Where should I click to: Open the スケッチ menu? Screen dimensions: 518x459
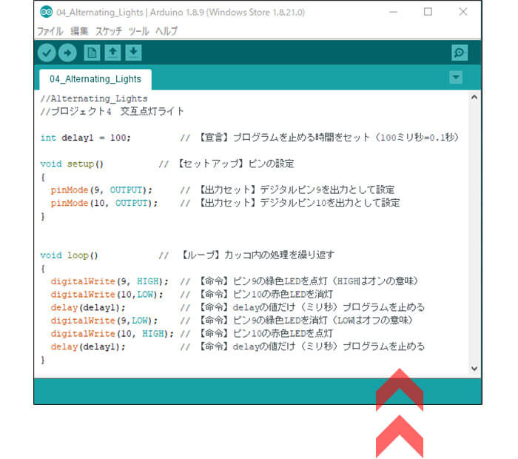pyautogui.click(x=109, y=31)
